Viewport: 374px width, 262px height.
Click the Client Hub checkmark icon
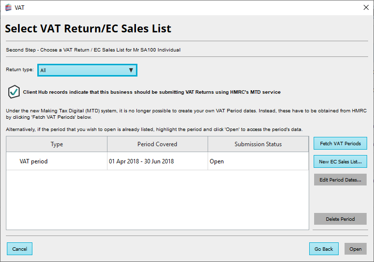pyautogui.click(x=14, y=92)
